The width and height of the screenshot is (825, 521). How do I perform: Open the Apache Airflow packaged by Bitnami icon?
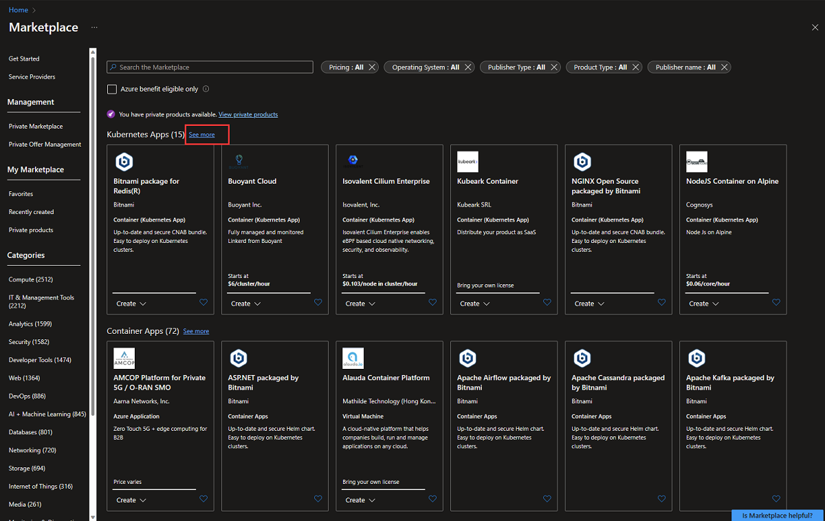[467, 358]
